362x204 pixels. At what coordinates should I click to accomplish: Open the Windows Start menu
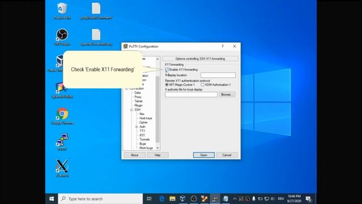point(51,199)
